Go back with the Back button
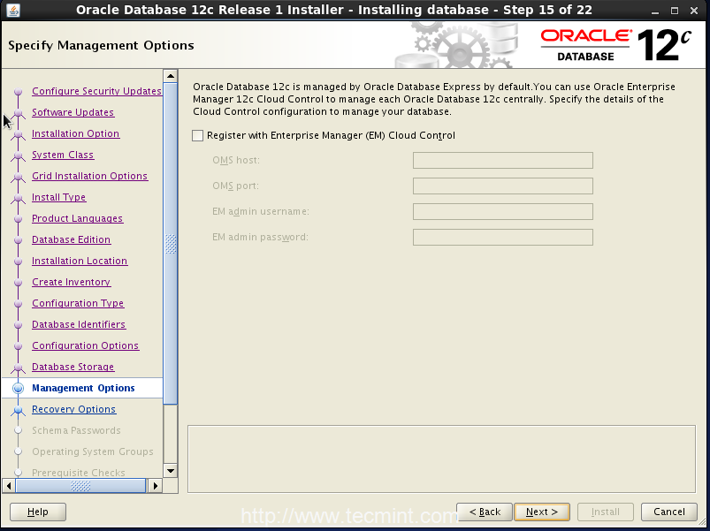The image size is (710, 531). click(x=485, y=512)
